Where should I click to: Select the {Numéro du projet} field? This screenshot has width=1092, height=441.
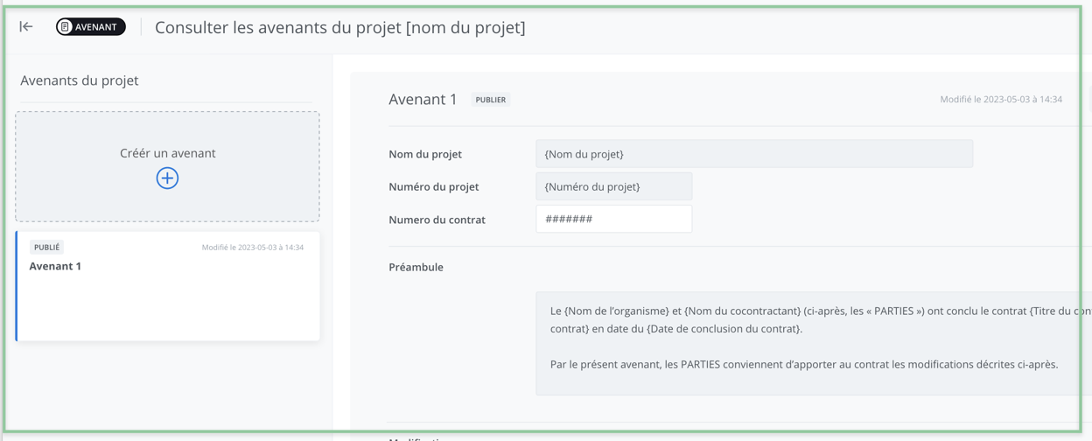coord(613,186)
